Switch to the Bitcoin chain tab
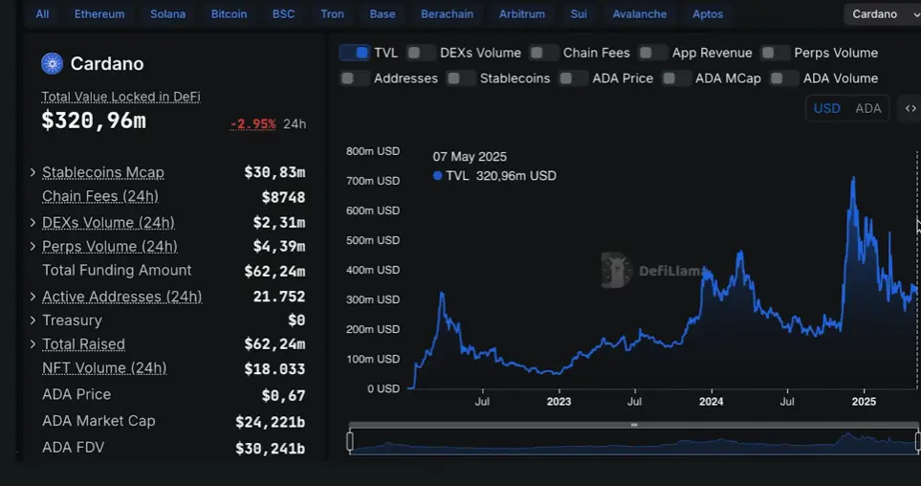 click(230, 14)
